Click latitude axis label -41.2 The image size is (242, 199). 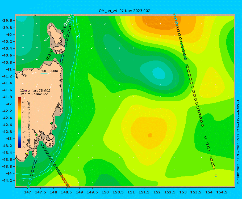[x=7, y=76]
